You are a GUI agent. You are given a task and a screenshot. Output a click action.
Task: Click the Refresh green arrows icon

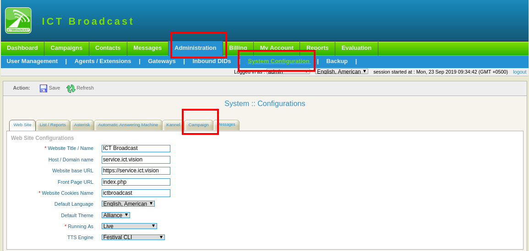tap(71, 88)
